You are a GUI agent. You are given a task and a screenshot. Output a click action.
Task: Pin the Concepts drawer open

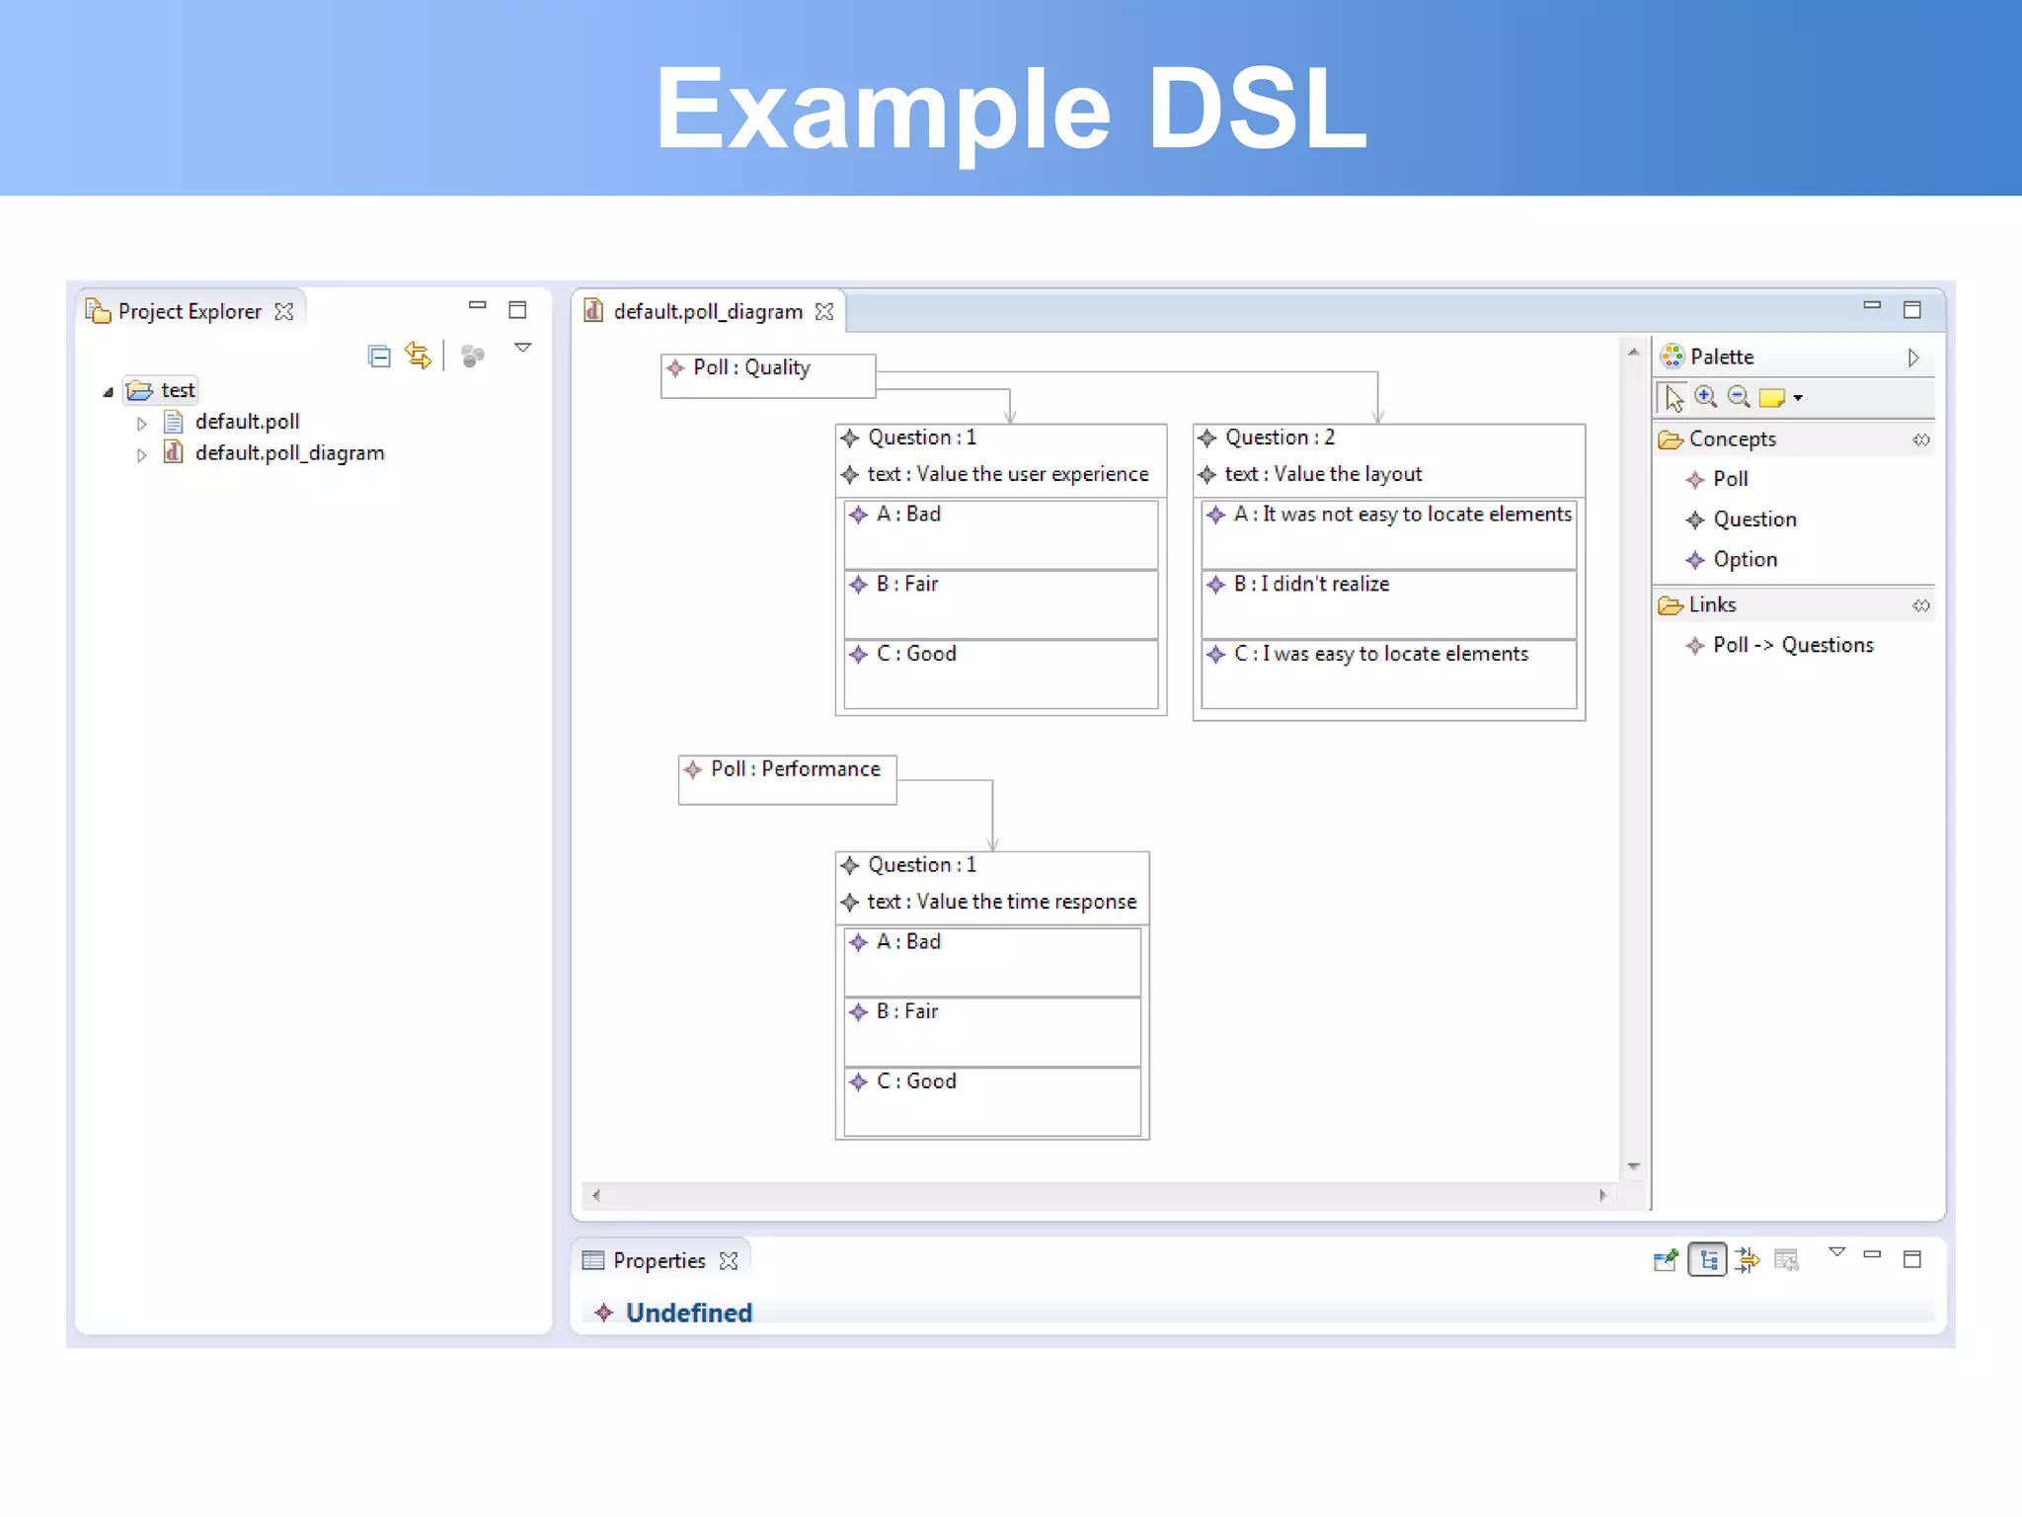1921,439
